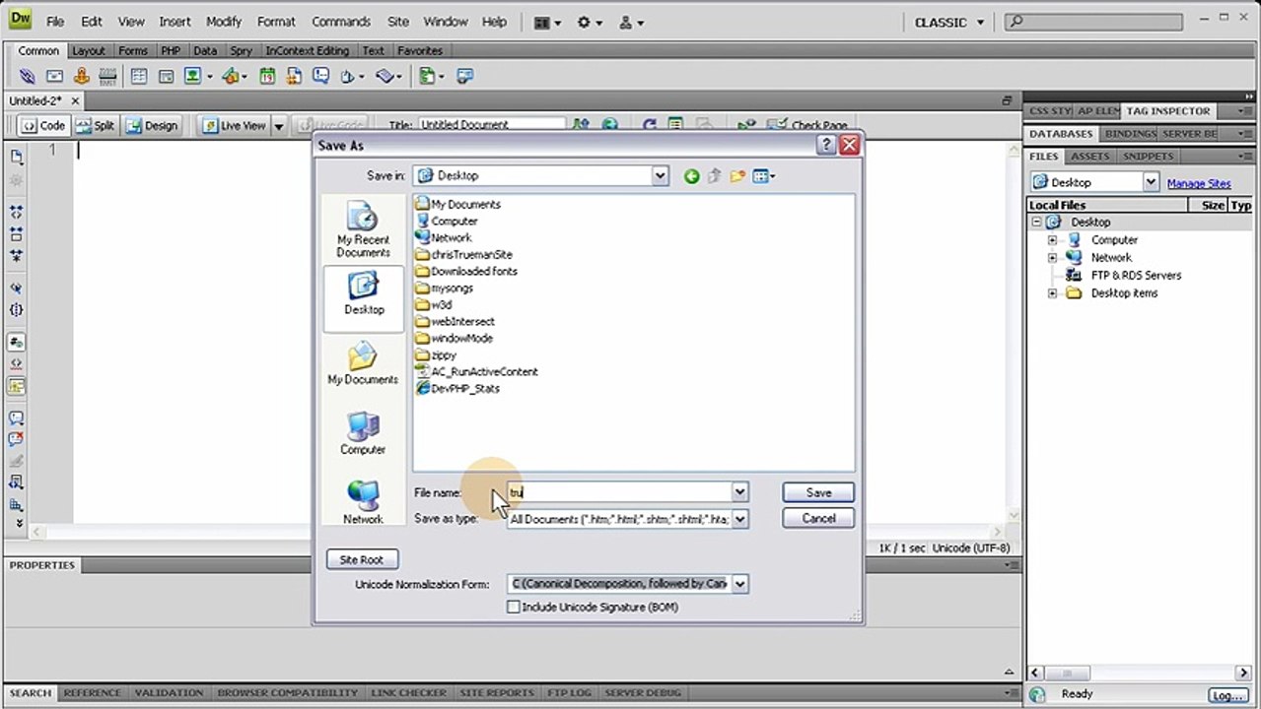Viewport: 1261px width, 709px height.
Task: Go back to last folder in Save As
Action: (x=691, y=176)
